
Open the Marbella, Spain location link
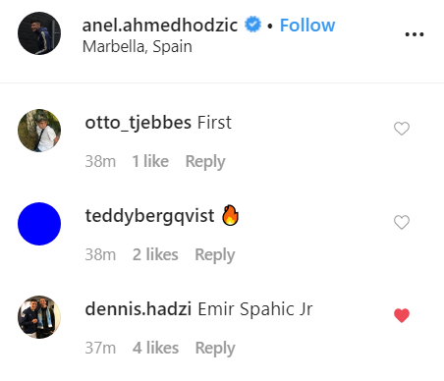click(138, 46)
